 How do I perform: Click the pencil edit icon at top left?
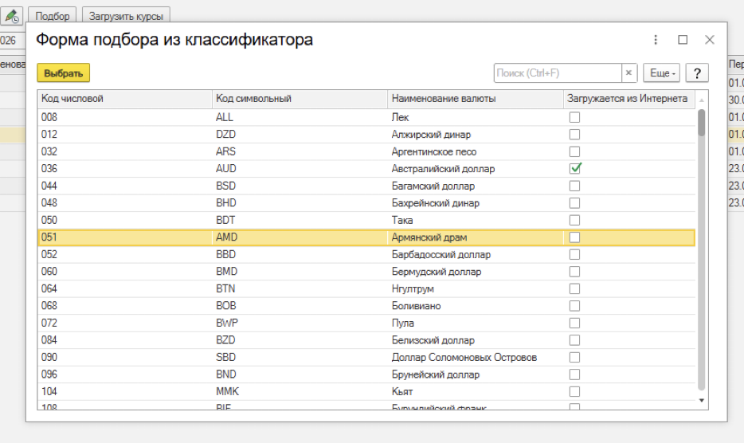click(12, 16)
